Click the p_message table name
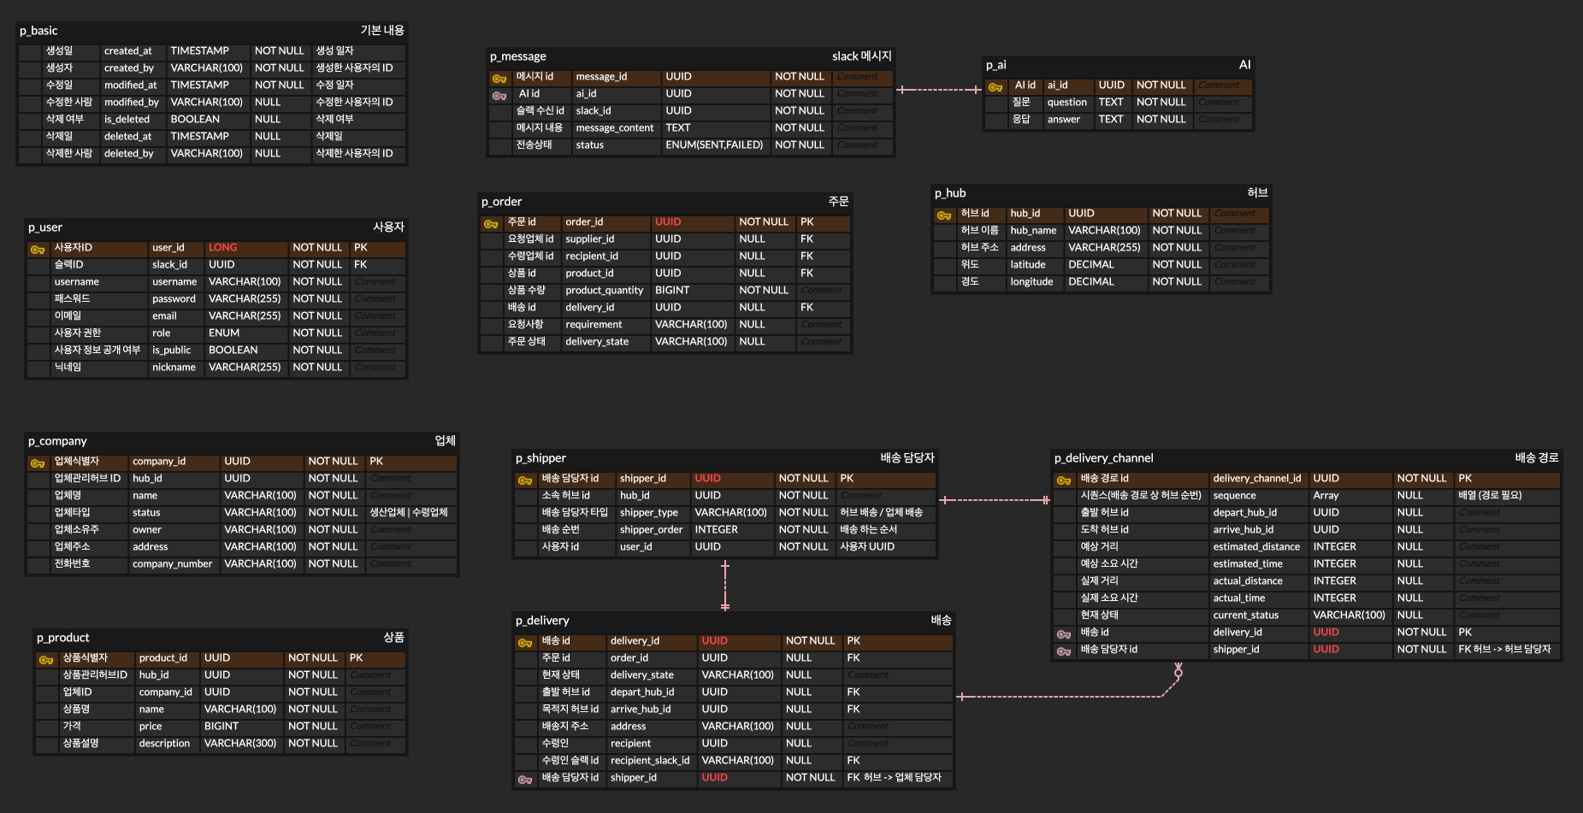 [518, 56]
